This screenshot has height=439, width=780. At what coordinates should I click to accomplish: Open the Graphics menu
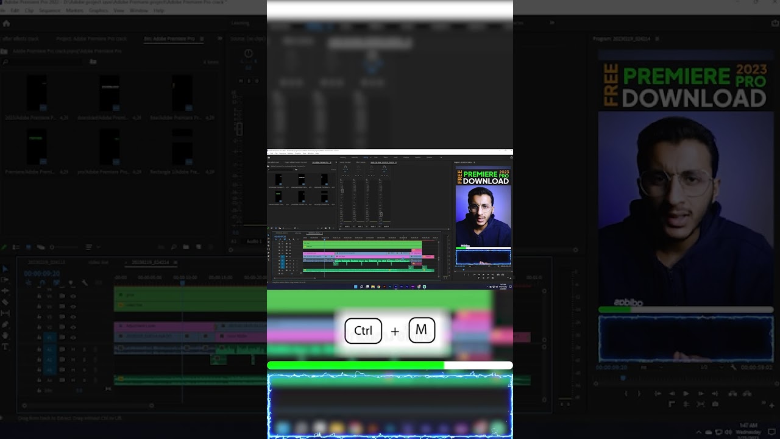[x=98, y=10]
